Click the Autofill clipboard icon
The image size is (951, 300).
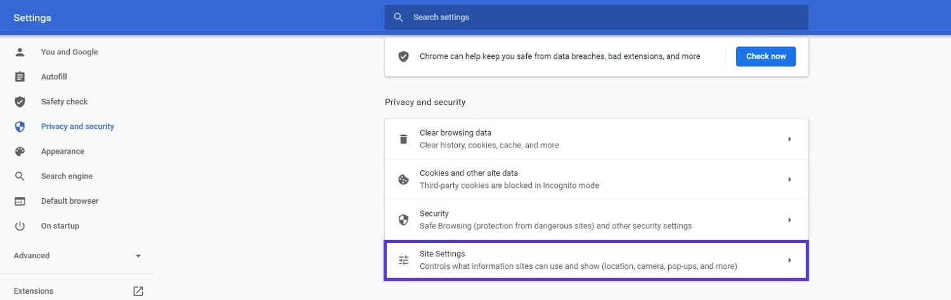pyautogui.click(x=20, y=77)
